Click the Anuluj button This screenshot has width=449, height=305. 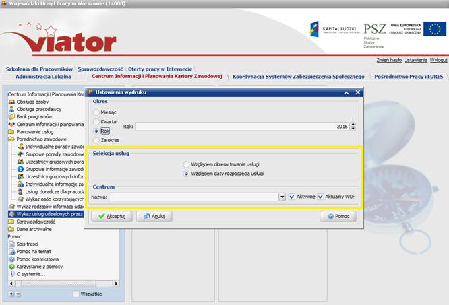coord(154,216)
